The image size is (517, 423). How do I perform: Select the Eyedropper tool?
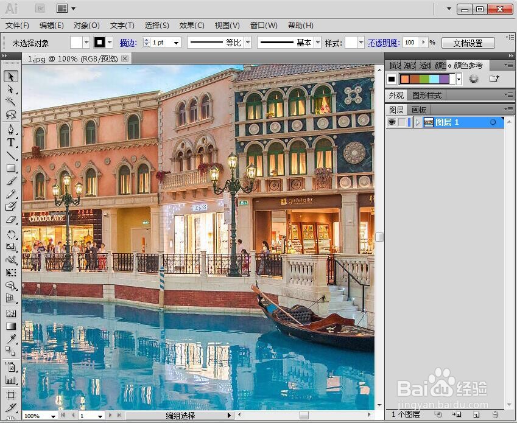pos(11,339)
